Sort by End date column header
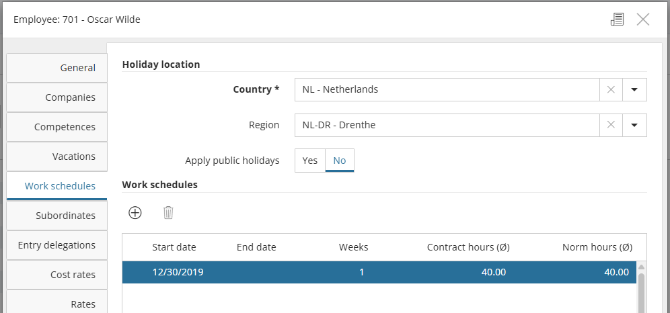The width and height of the screenshot is (670, 313). click(x=256, y=247)
